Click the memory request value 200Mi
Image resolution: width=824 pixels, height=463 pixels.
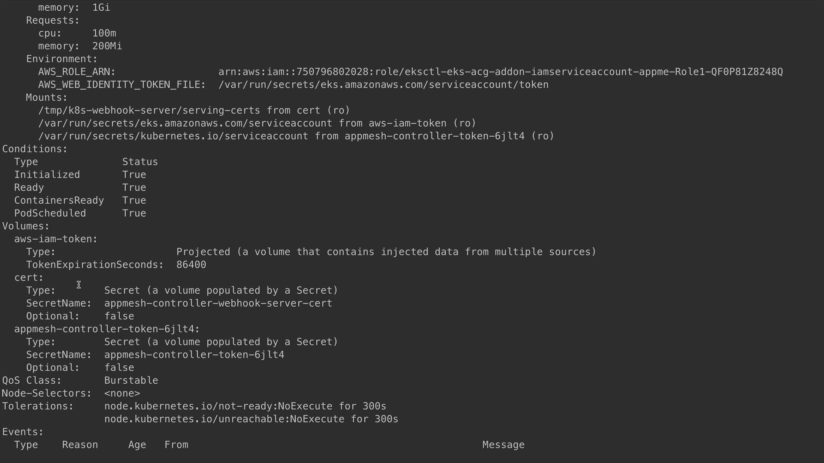107,46
